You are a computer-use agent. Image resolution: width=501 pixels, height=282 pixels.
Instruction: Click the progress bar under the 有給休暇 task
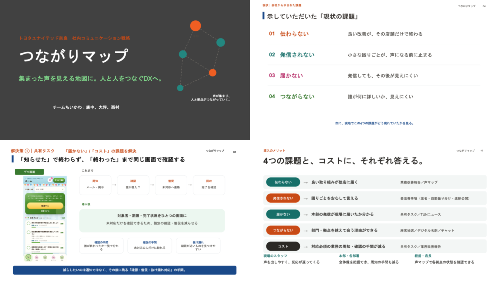[45, 227]
